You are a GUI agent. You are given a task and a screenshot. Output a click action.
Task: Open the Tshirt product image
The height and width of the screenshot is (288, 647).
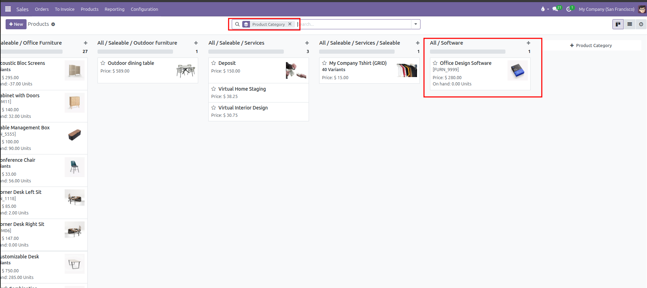[407, 70]
